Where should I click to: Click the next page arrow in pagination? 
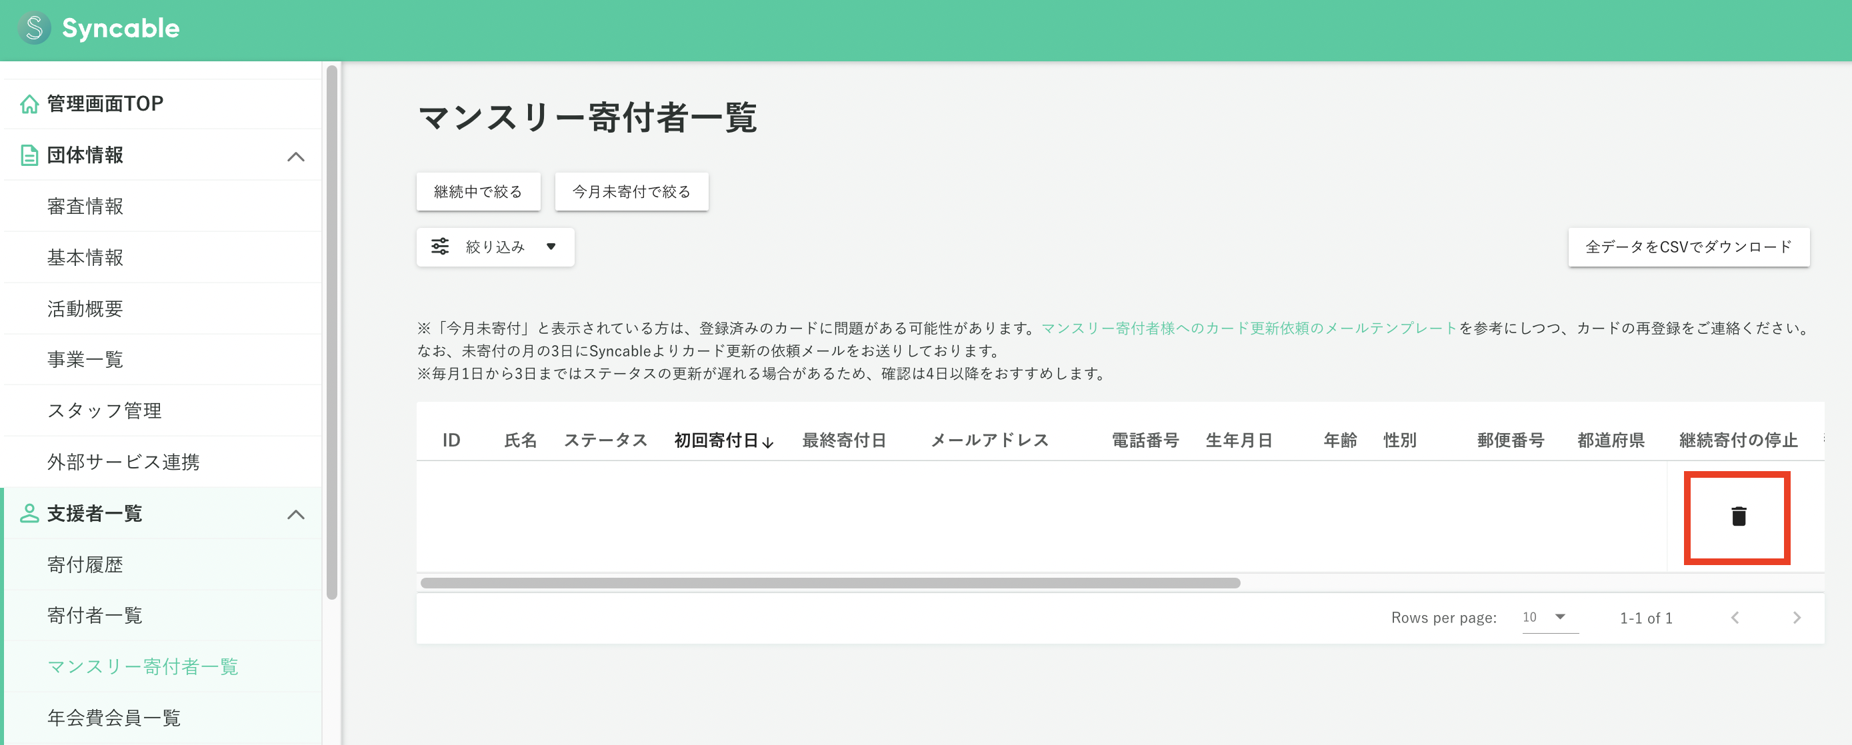(x=1797, y=617)
